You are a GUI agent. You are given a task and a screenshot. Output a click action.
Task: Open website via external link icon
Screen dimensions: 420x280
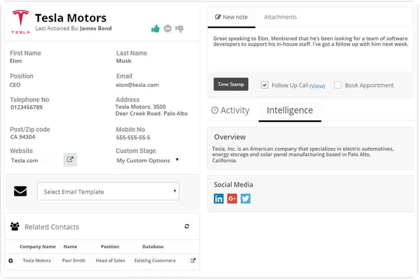pyautogui.click(x=70, y=160)
